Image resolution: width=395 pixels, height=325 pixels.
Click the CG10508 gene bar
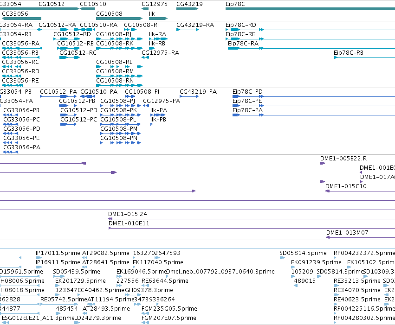click(119, 19)
